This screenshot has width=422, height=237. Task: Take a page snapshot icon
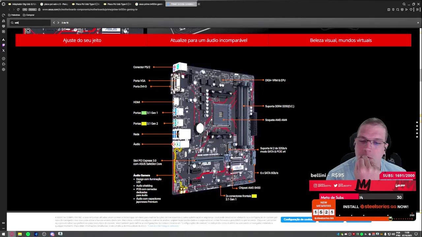[x=398, y=10]
